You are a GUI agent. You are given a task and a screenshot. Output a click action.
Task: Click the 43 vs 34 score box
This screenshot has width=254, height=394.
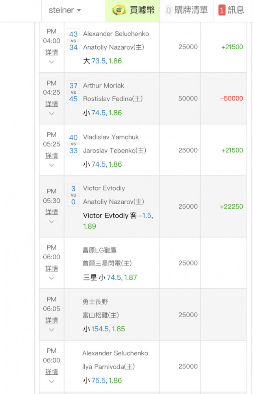click(73, 41)
